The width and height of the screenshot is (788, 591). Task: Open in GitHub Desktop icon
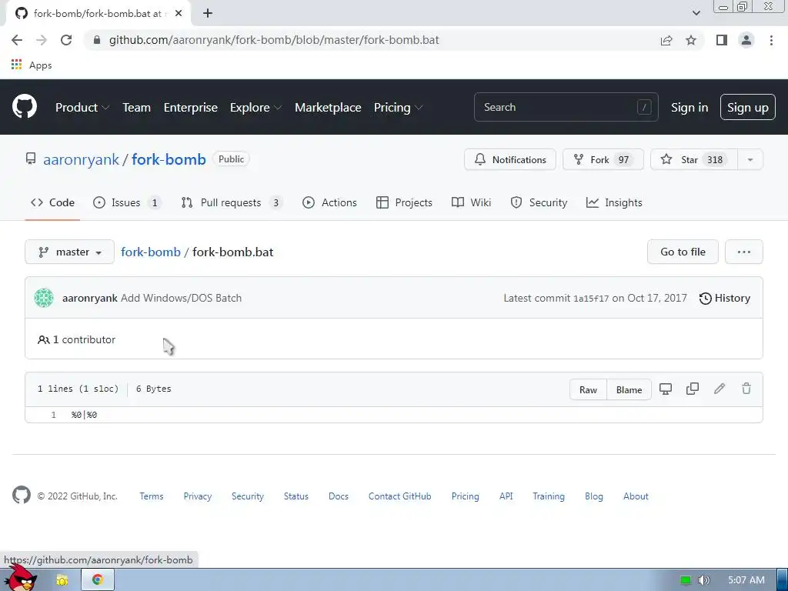[x=666, y=389]
